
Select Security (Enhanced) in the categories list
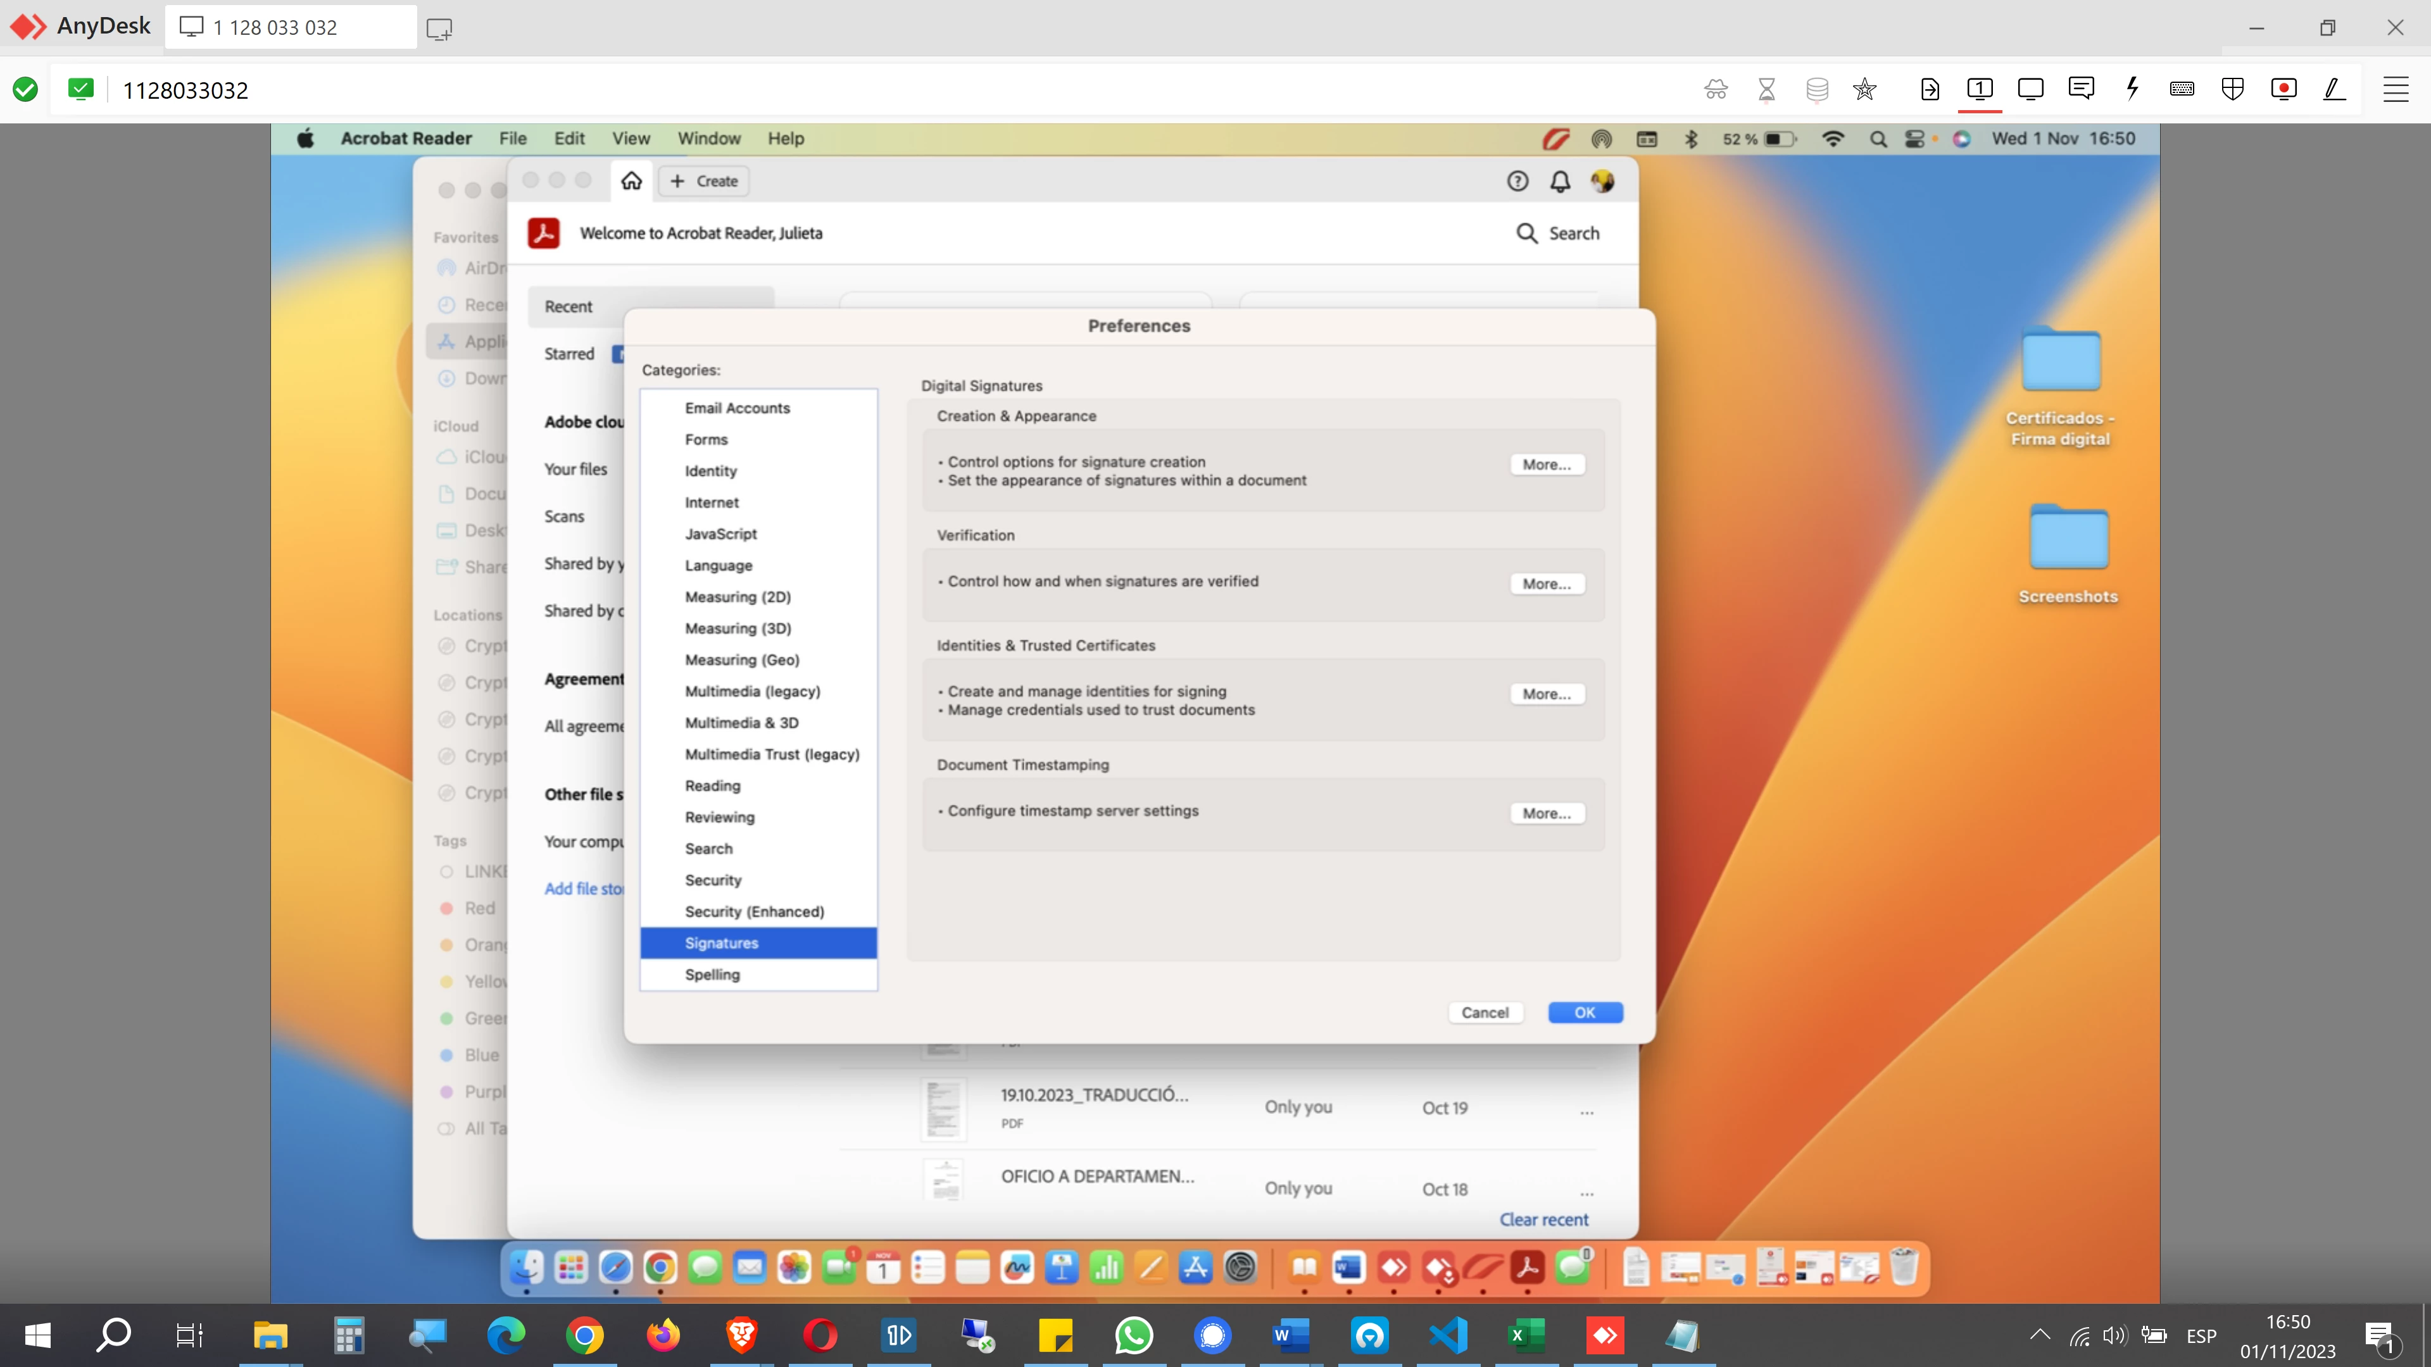click(x=754, y=911)
